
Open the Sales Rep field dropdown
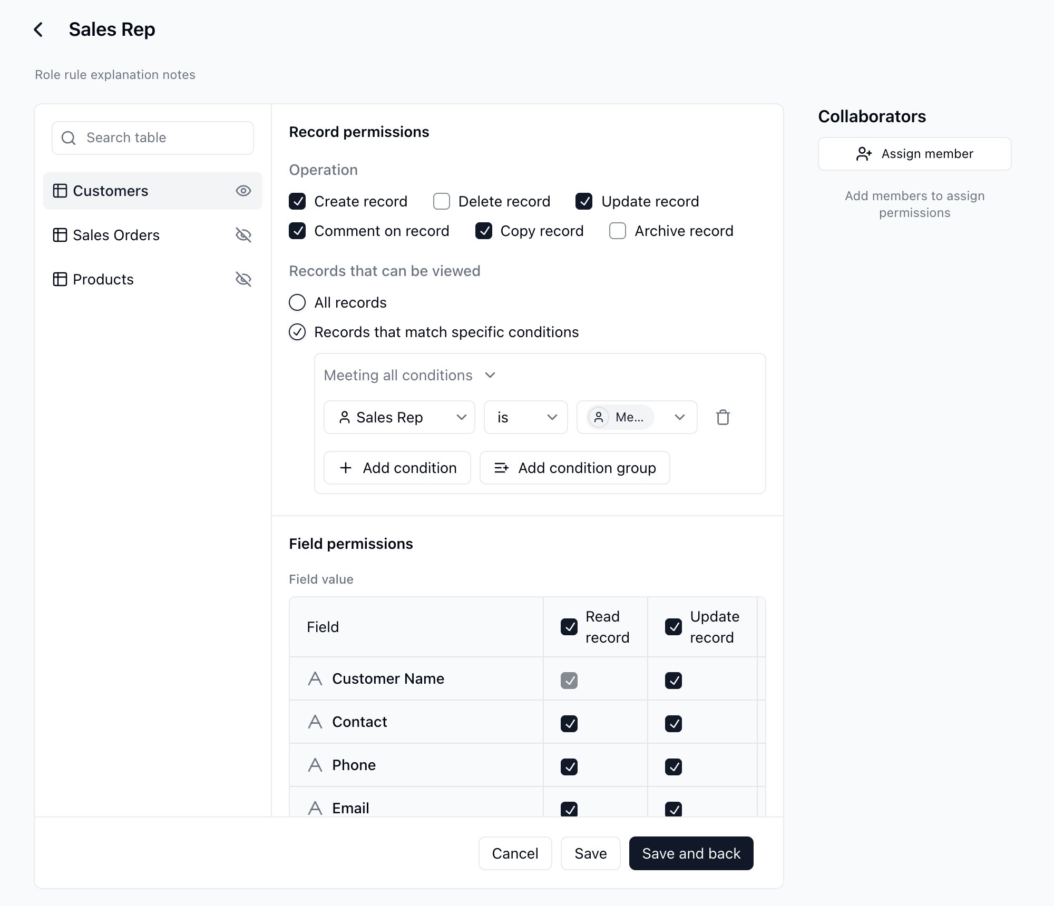[x=399, y=417]
